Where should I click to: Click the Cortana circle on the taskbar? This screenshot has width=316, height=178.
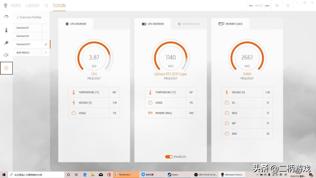coord(68,175)
